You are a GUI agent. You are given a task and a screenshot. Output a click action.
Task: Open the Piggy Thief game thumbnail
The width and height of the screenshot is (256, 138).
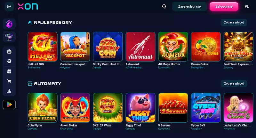140,108
